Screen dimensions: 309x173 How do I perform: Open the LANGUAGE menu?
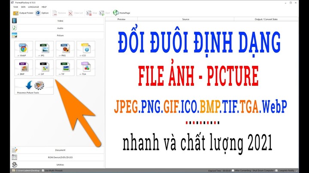33,7
